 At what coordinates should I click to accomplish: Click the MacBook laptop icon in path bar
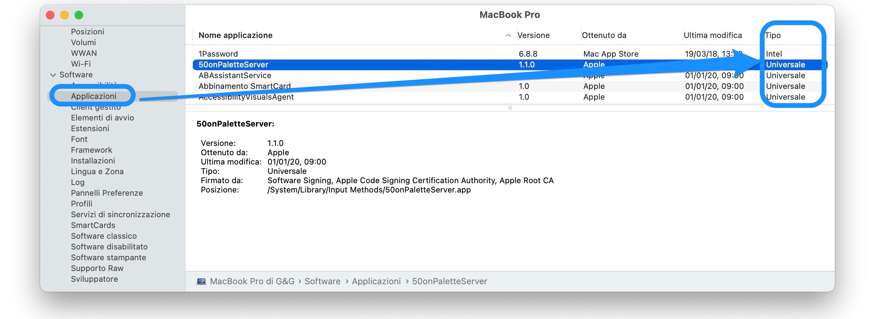point(201,281)
